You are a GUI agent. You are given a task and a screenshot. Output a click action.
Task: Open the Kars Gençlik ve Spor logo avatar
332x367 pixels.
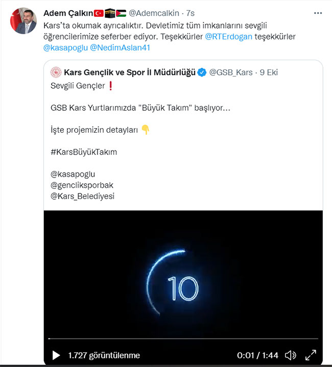(x=56, y=72)
